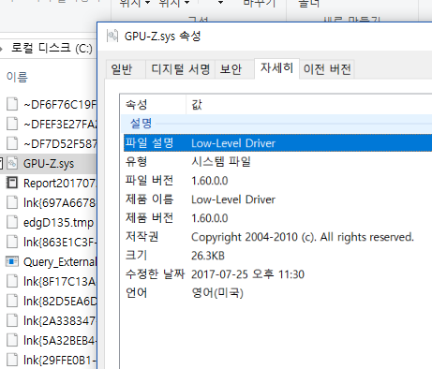Click the ~DF6F76C19F file icon
The width and height of the screenshot is (432, 369).
12,104
